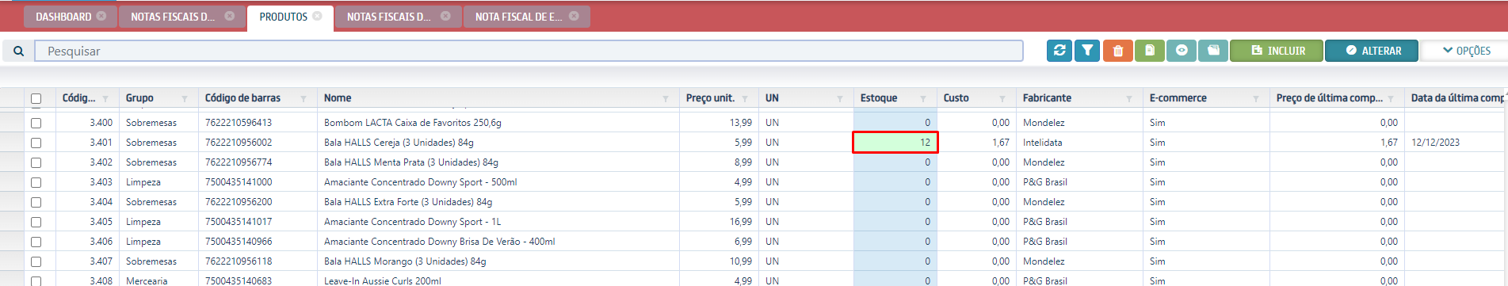Open NOTAS FISCAIS tab right after PRODUTOS

coord(388,17)
